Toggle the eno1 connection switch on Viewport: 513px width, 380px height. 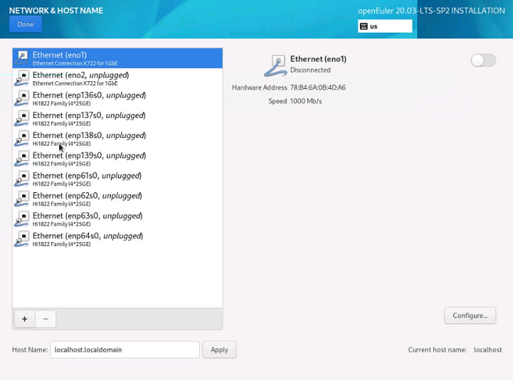[483, 61]
